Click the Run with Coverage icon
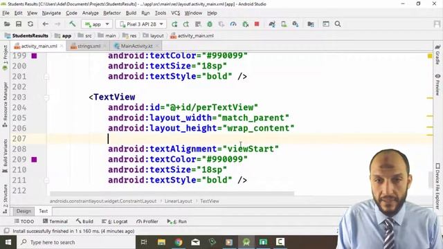 pyautogui.click(x=221, y=24)
